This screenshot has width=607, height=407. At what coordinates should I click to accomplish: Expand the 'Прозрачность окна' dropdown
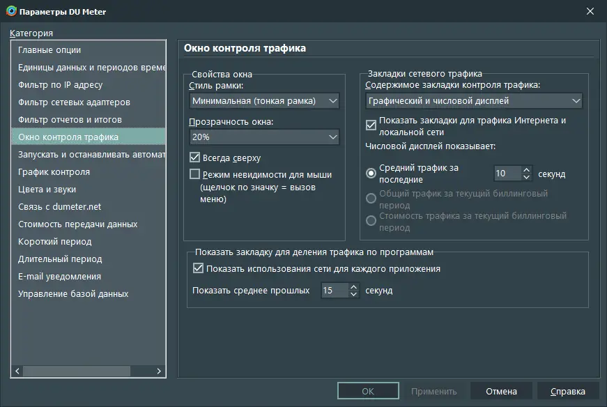pyautogui.click(x=264, y=137)
